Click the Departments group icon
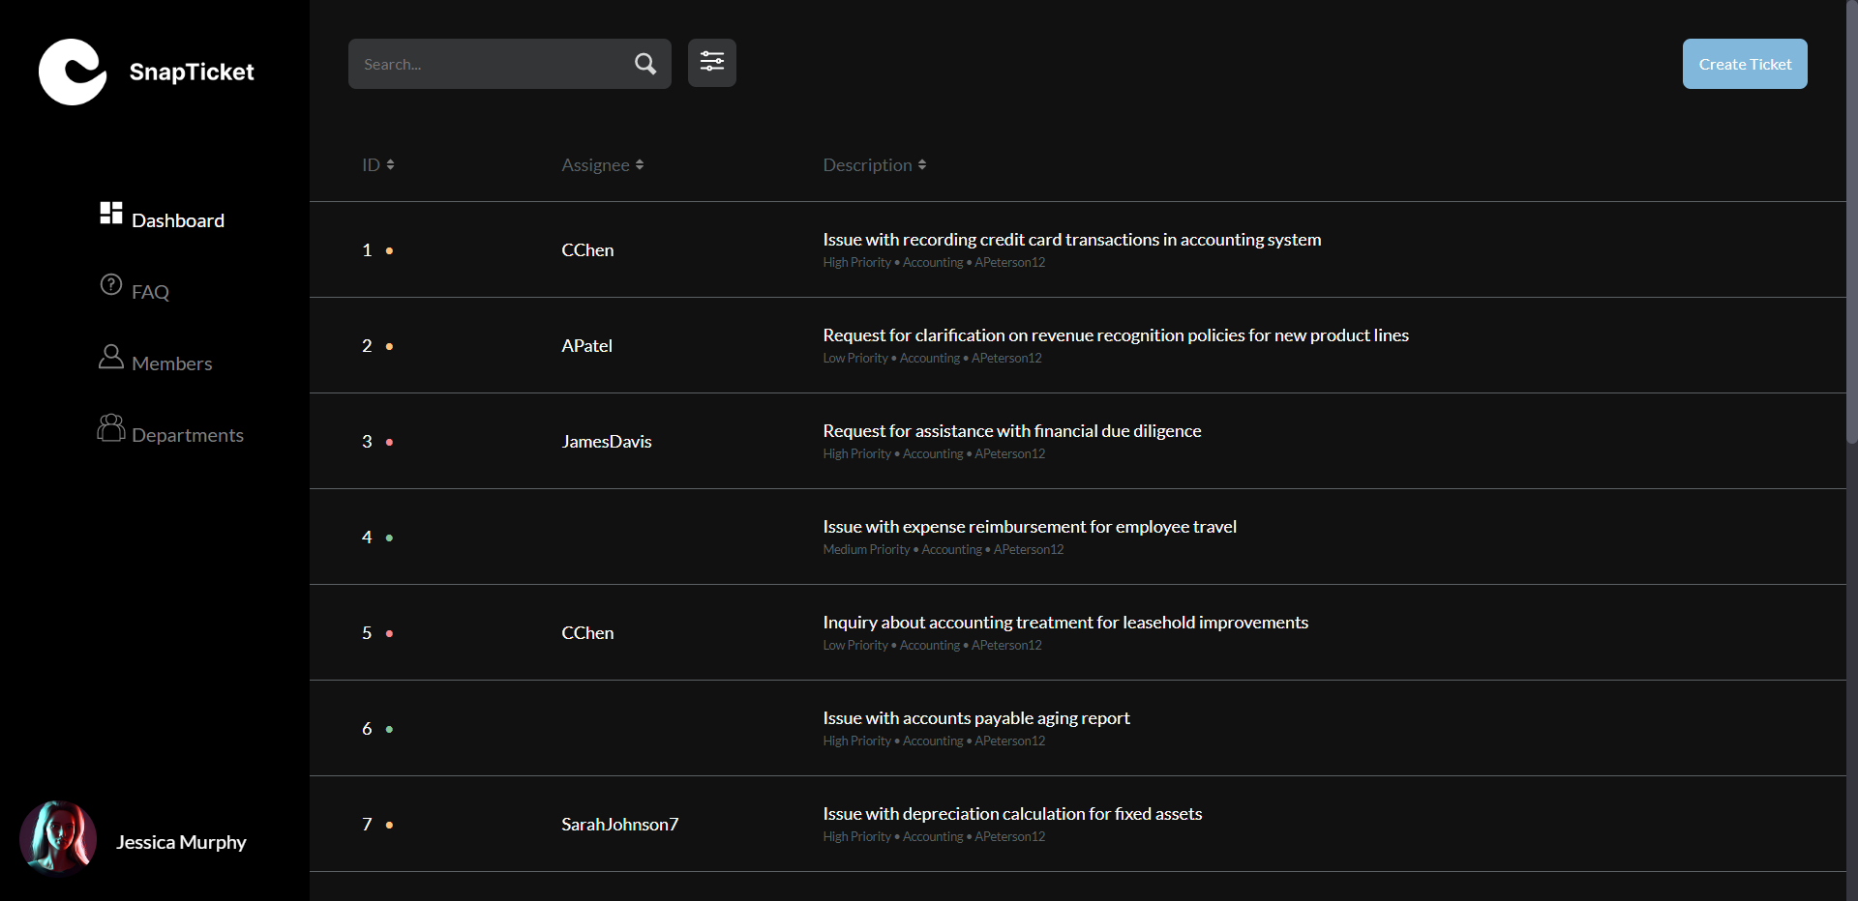This screenshot has width=1858, height=901. pyautogui.click(x=111, y=427)
